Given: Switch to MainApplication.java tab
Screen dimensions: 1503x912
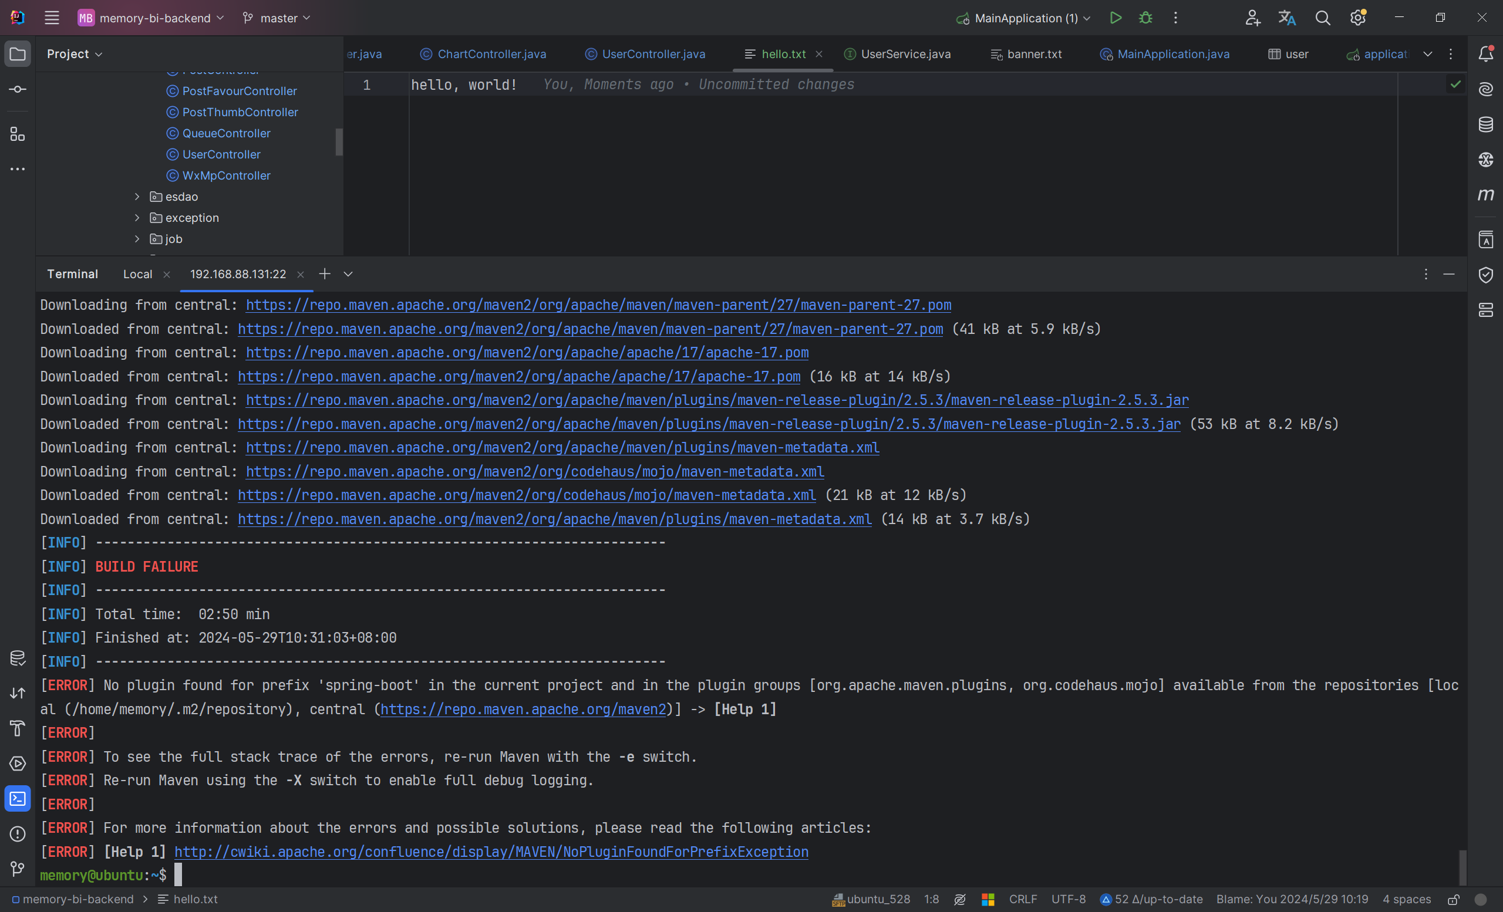Looking at the screenshot, I should coord(1164,53).
